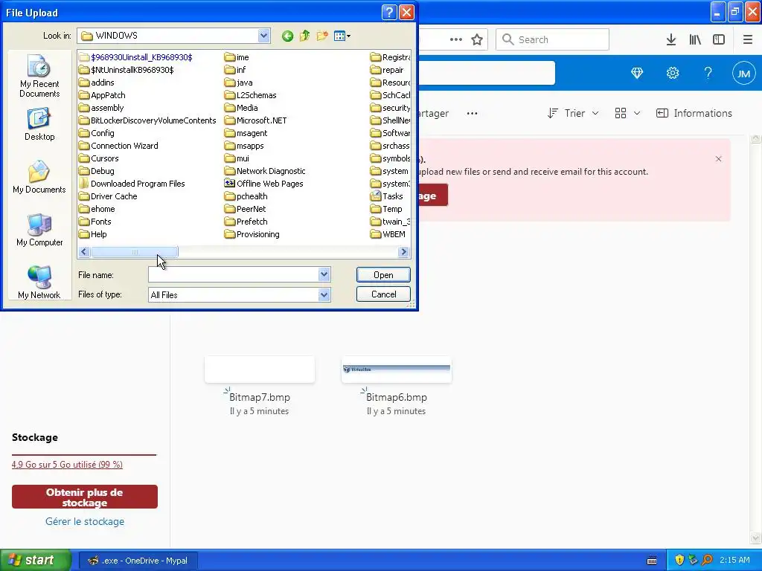
Task: Click the security shield tray icon
Action: (x=679, y=560)
